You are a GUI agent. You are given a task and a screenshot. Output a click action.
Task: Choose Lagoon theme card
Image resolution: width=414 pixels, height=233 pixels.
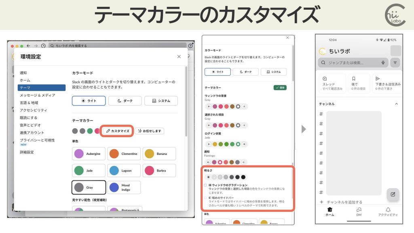tap(124, 171)
